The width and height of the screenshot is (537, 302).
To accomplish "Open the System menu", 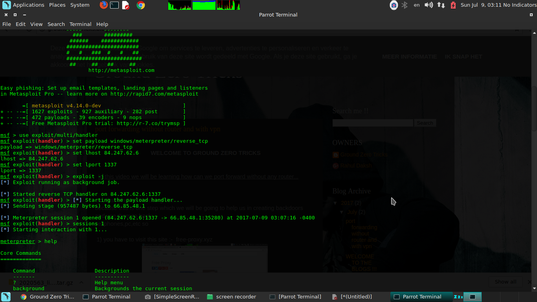I will click(80, 5).
